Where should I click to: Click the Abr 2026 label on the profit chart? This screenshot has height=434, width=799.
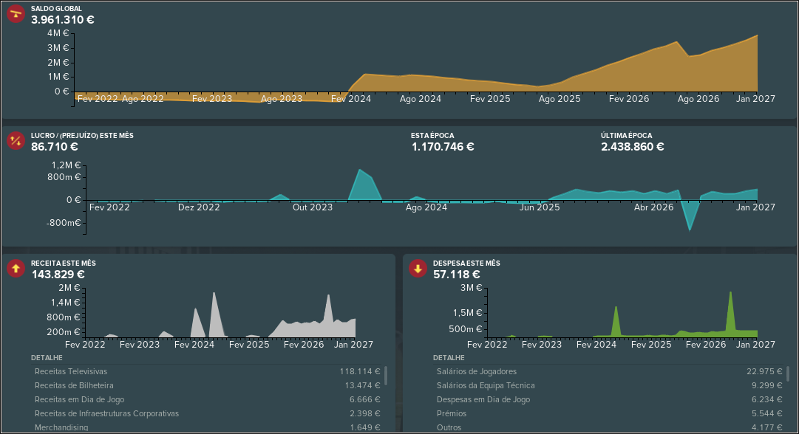pyautogui.click(x=654, y=207)
